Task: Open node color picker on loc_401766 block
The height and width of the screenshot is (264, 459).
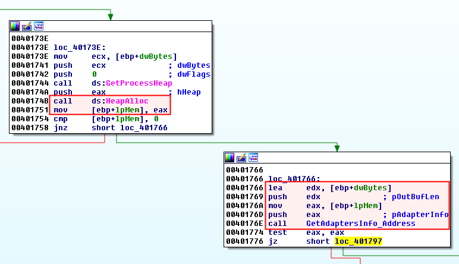Action: (x=231, y=158)
